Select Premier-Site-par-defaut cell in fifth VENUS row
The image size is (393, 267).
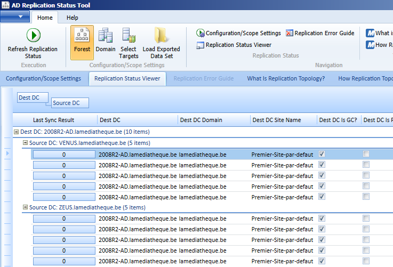[x=284, y=197]
